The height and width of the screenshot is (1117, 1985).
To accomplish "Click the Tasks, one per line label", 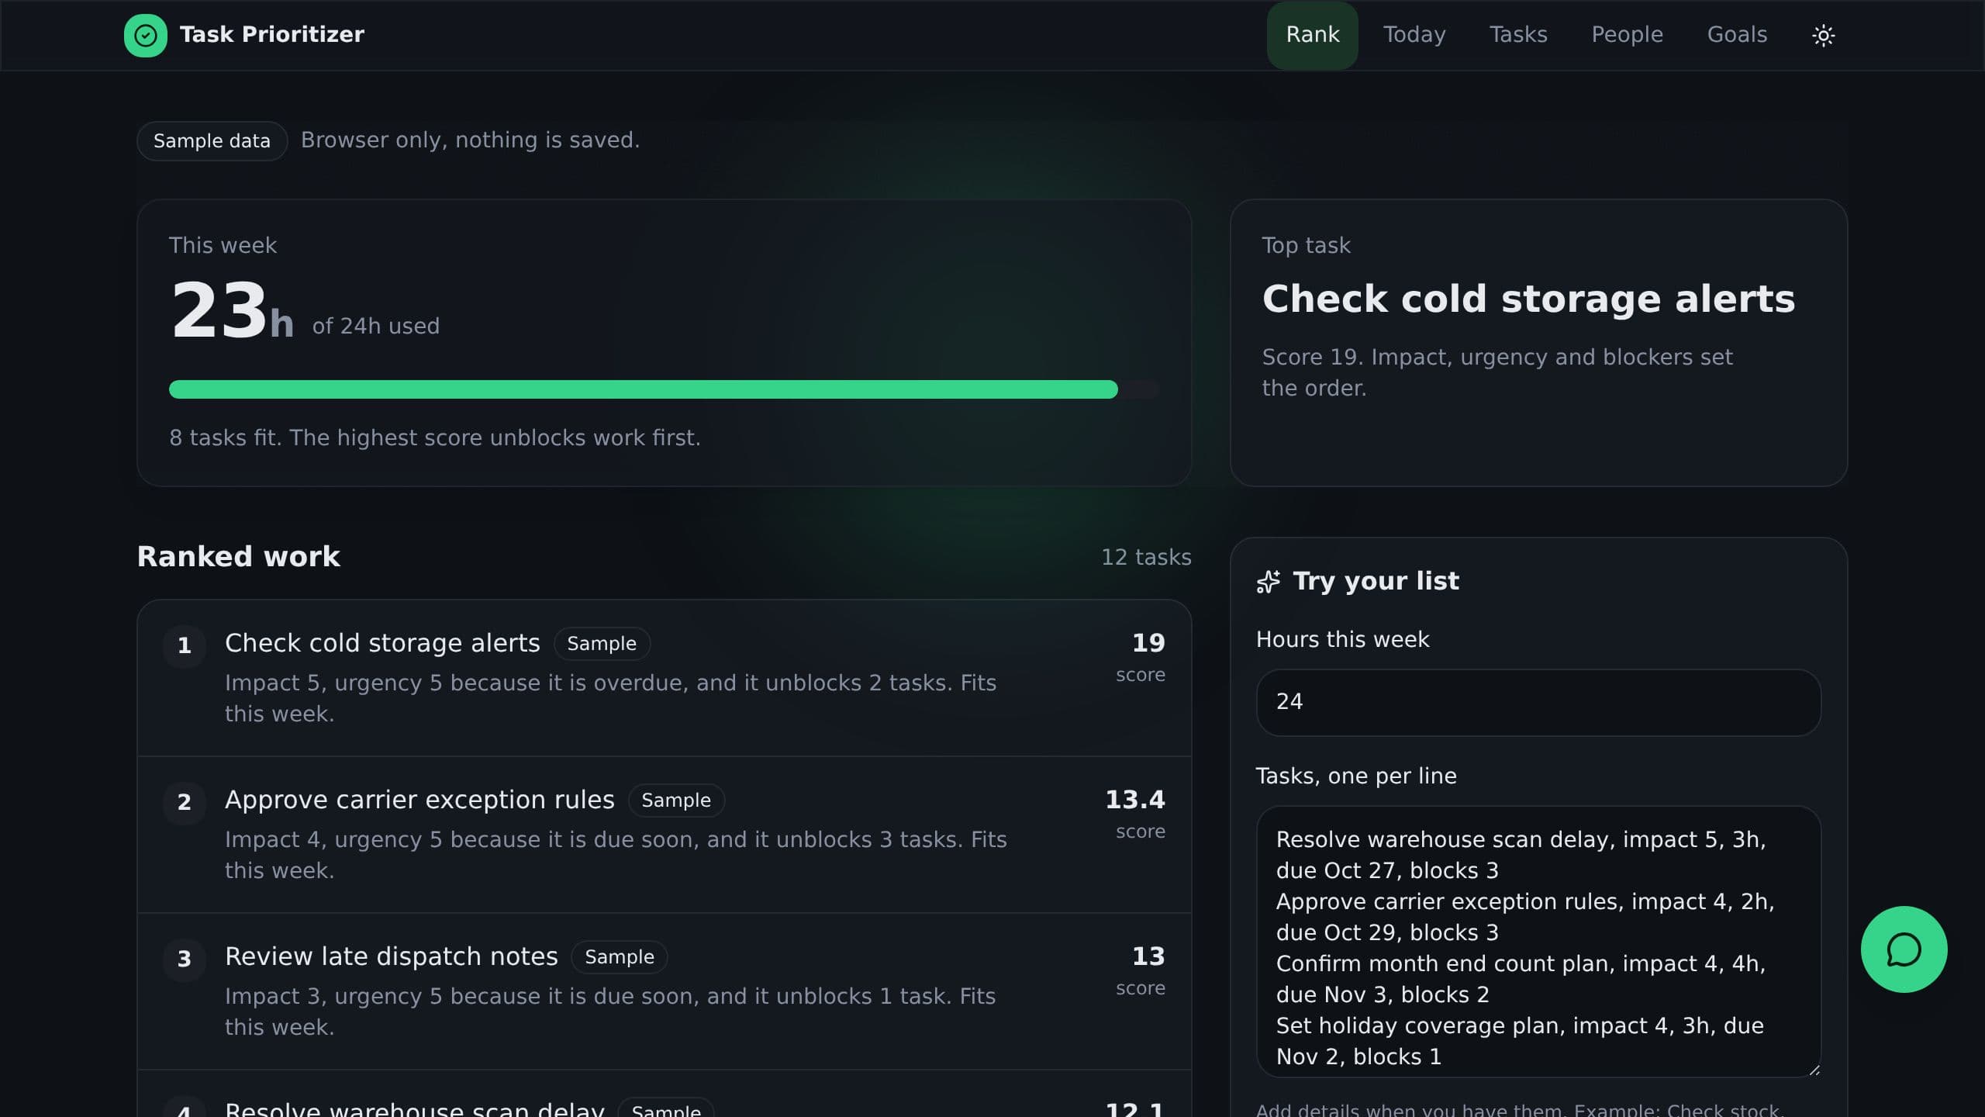I will [x=1356, y=776].
